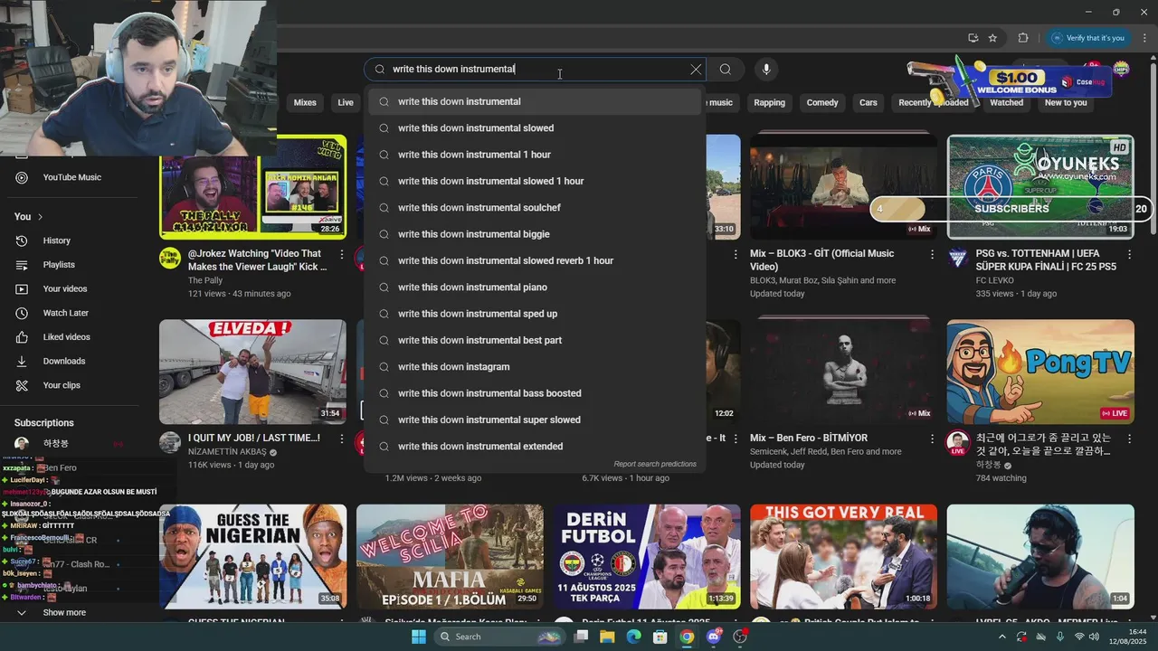Image resolution: width=1158 pixels, height=651 pixels.
Task: Select suggestion 'write this down instrumental 1 hour'
Action: 535,155
